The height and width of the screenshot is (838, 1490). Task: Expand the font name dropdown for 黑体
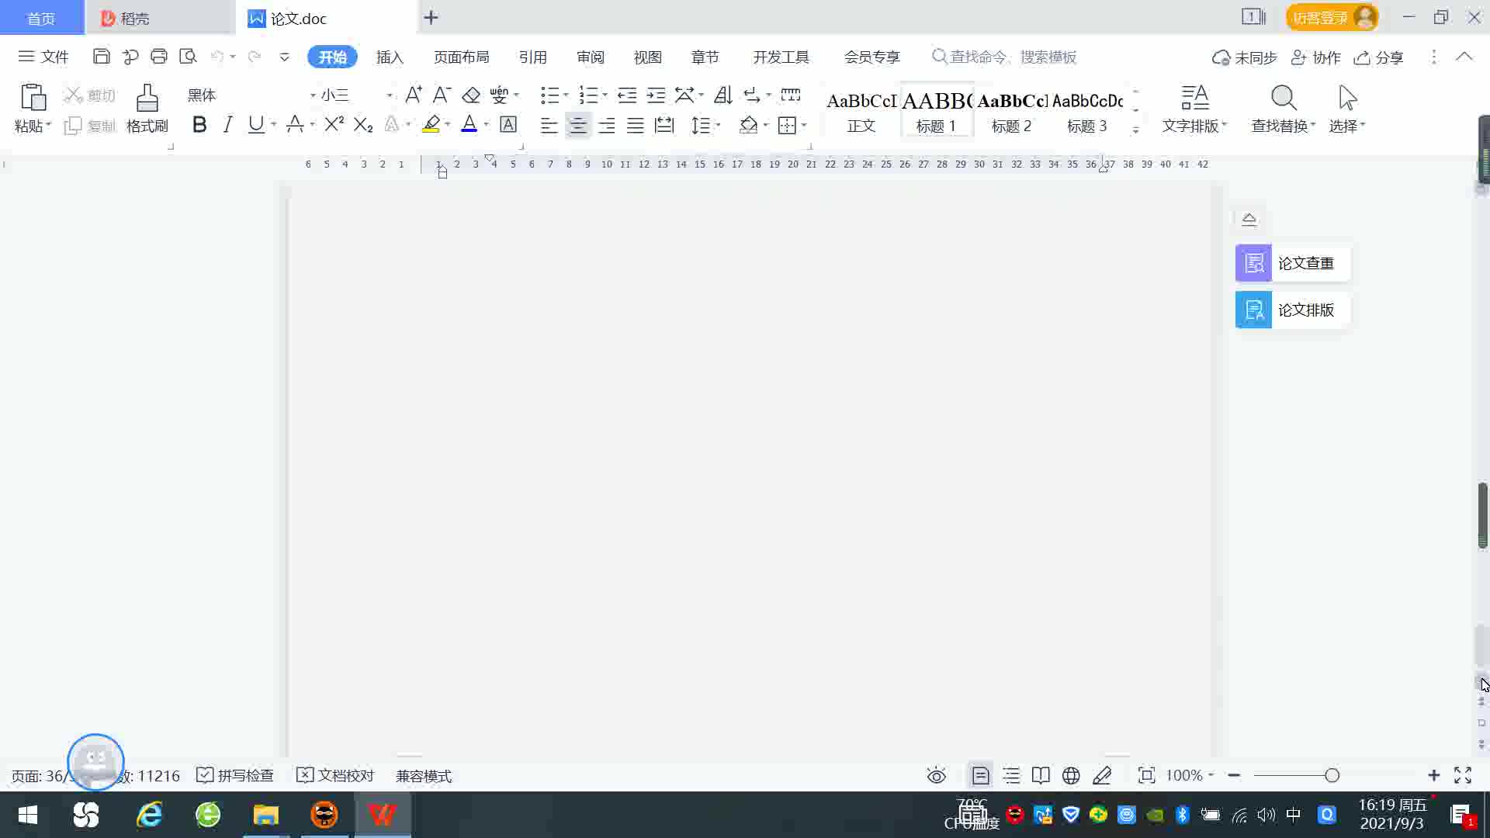(312, 95)
